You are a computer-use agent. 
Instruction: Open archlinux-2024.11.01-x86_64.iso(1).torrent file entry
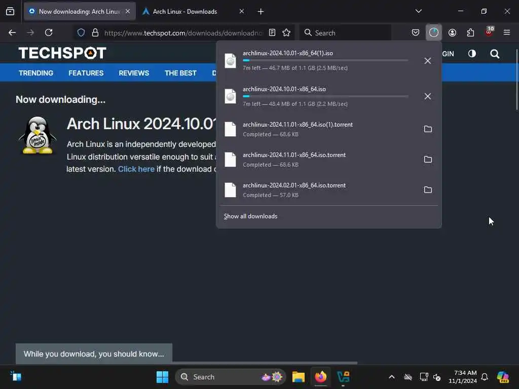tap(318, 129)
